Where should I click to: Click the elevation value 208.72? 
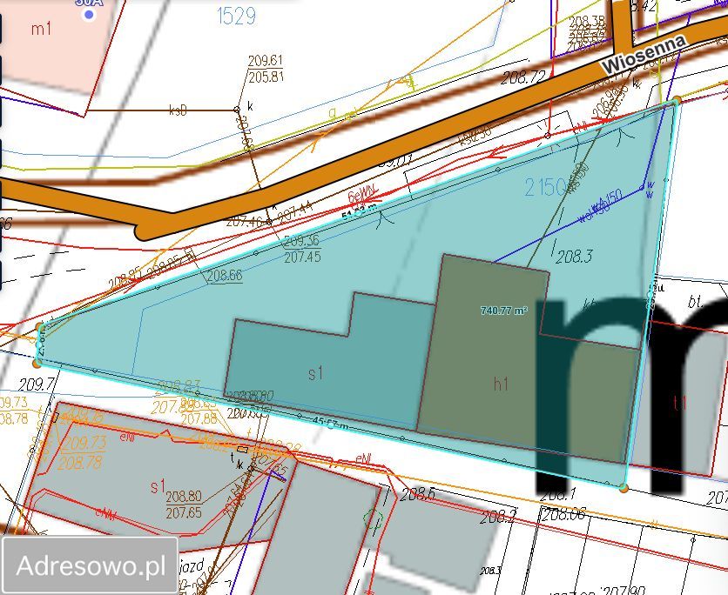pyautogui.click(x=523, y=77)
